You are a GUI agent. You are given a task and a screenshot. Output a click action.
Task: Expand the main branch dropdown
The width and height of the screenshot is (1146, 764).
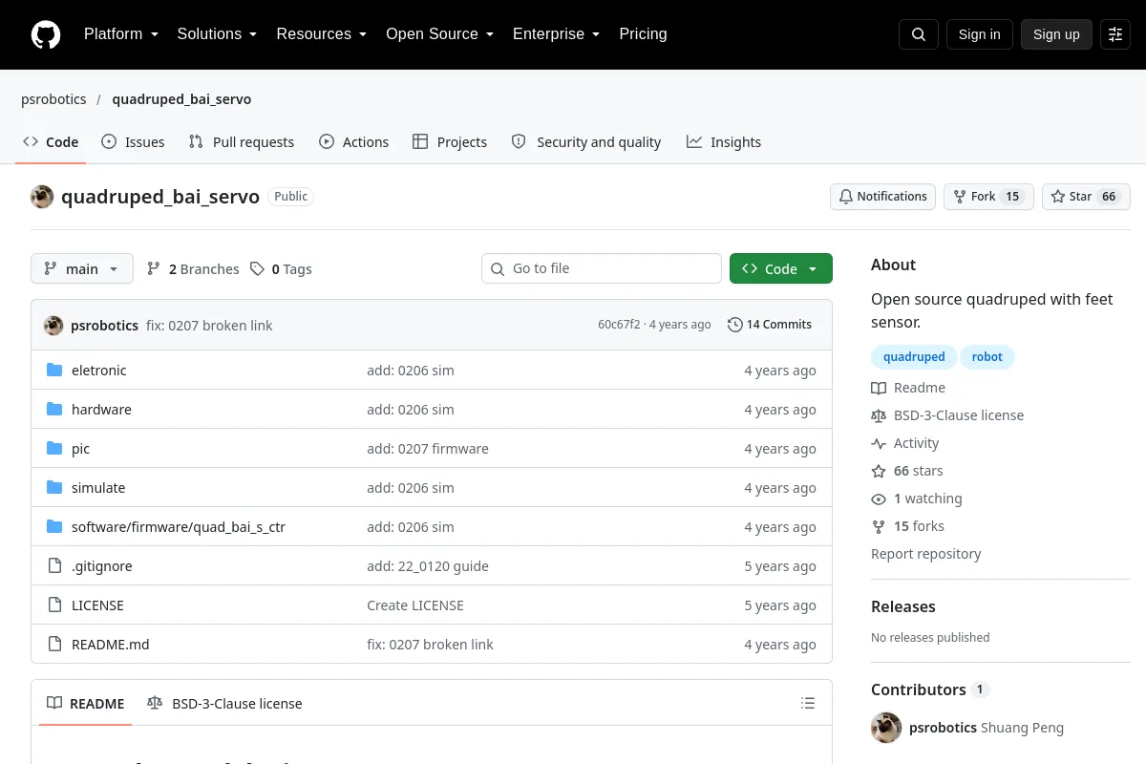click(82, 268)
